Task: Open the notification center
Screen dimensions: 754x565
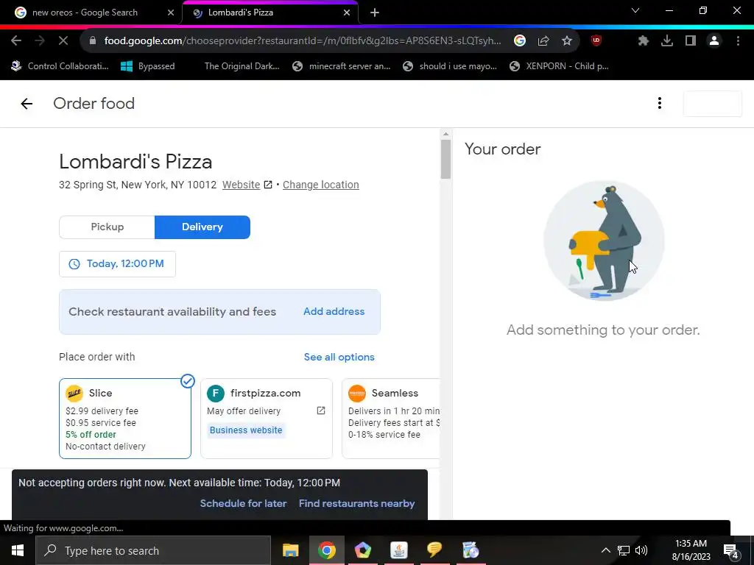Action: 731,550
